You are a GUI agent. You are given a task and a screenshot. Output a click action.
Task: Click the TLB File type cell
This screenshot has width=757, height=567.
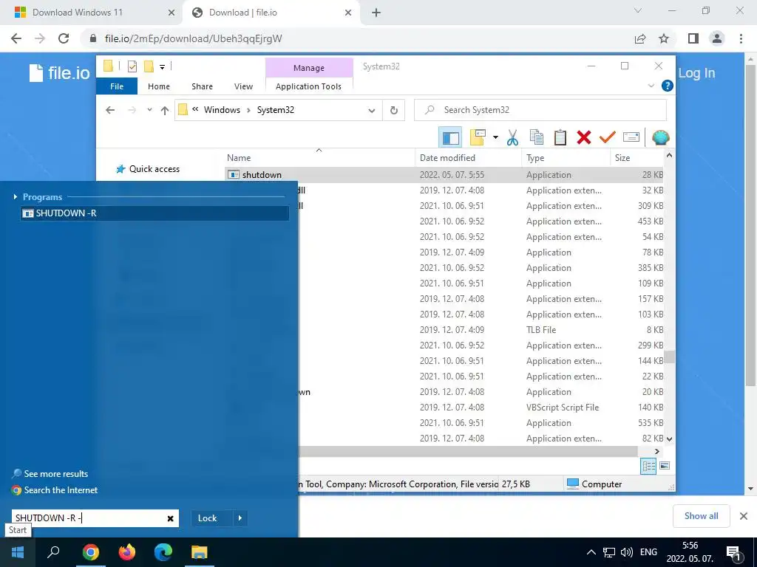pos(541,330)
